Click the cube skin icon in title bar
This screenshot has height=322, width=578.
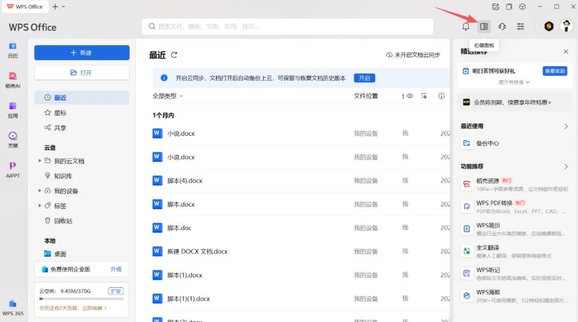522,6
